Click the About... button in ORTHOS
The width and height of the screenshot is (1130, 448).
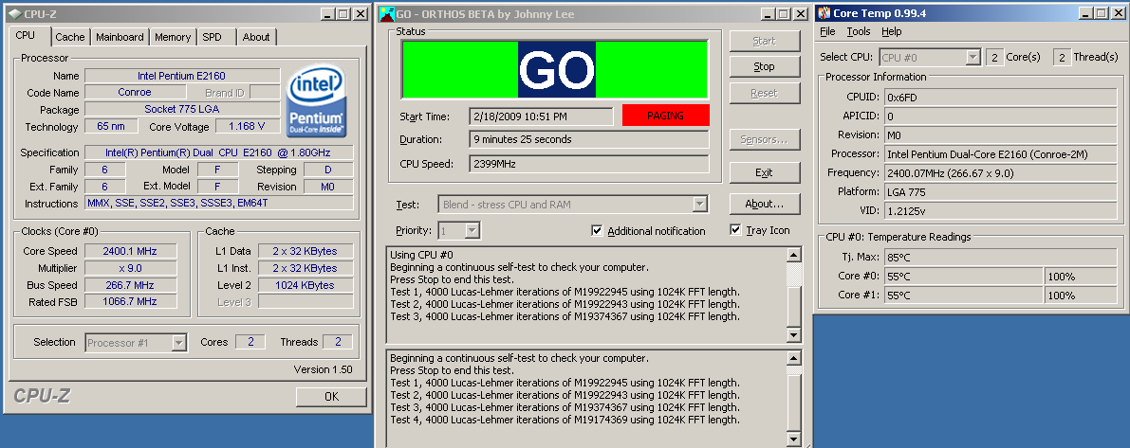pyautogui.click(x=763, y=204)
